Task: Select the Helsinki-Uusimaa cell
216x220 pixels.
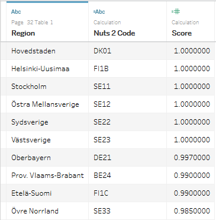Action: (x=47, y=69)
